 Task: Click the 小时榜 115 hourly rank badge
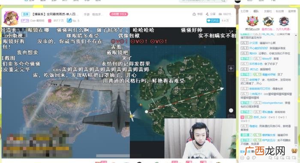119,14
